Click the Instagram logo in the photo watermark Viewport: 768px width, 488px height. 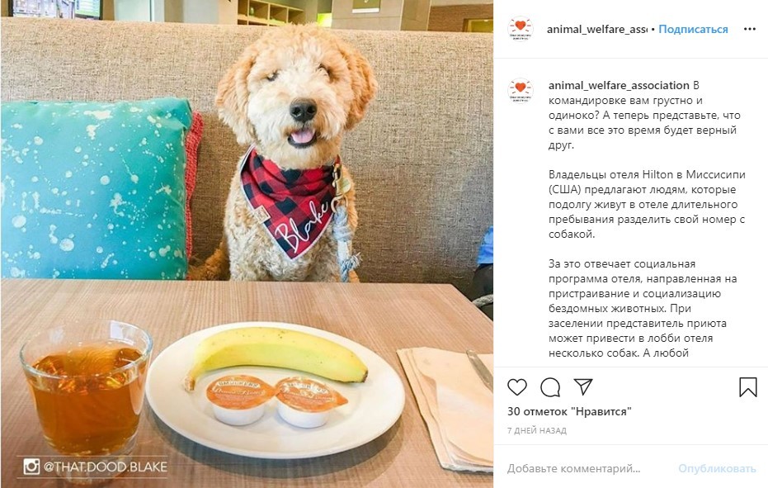coord(31,467)
